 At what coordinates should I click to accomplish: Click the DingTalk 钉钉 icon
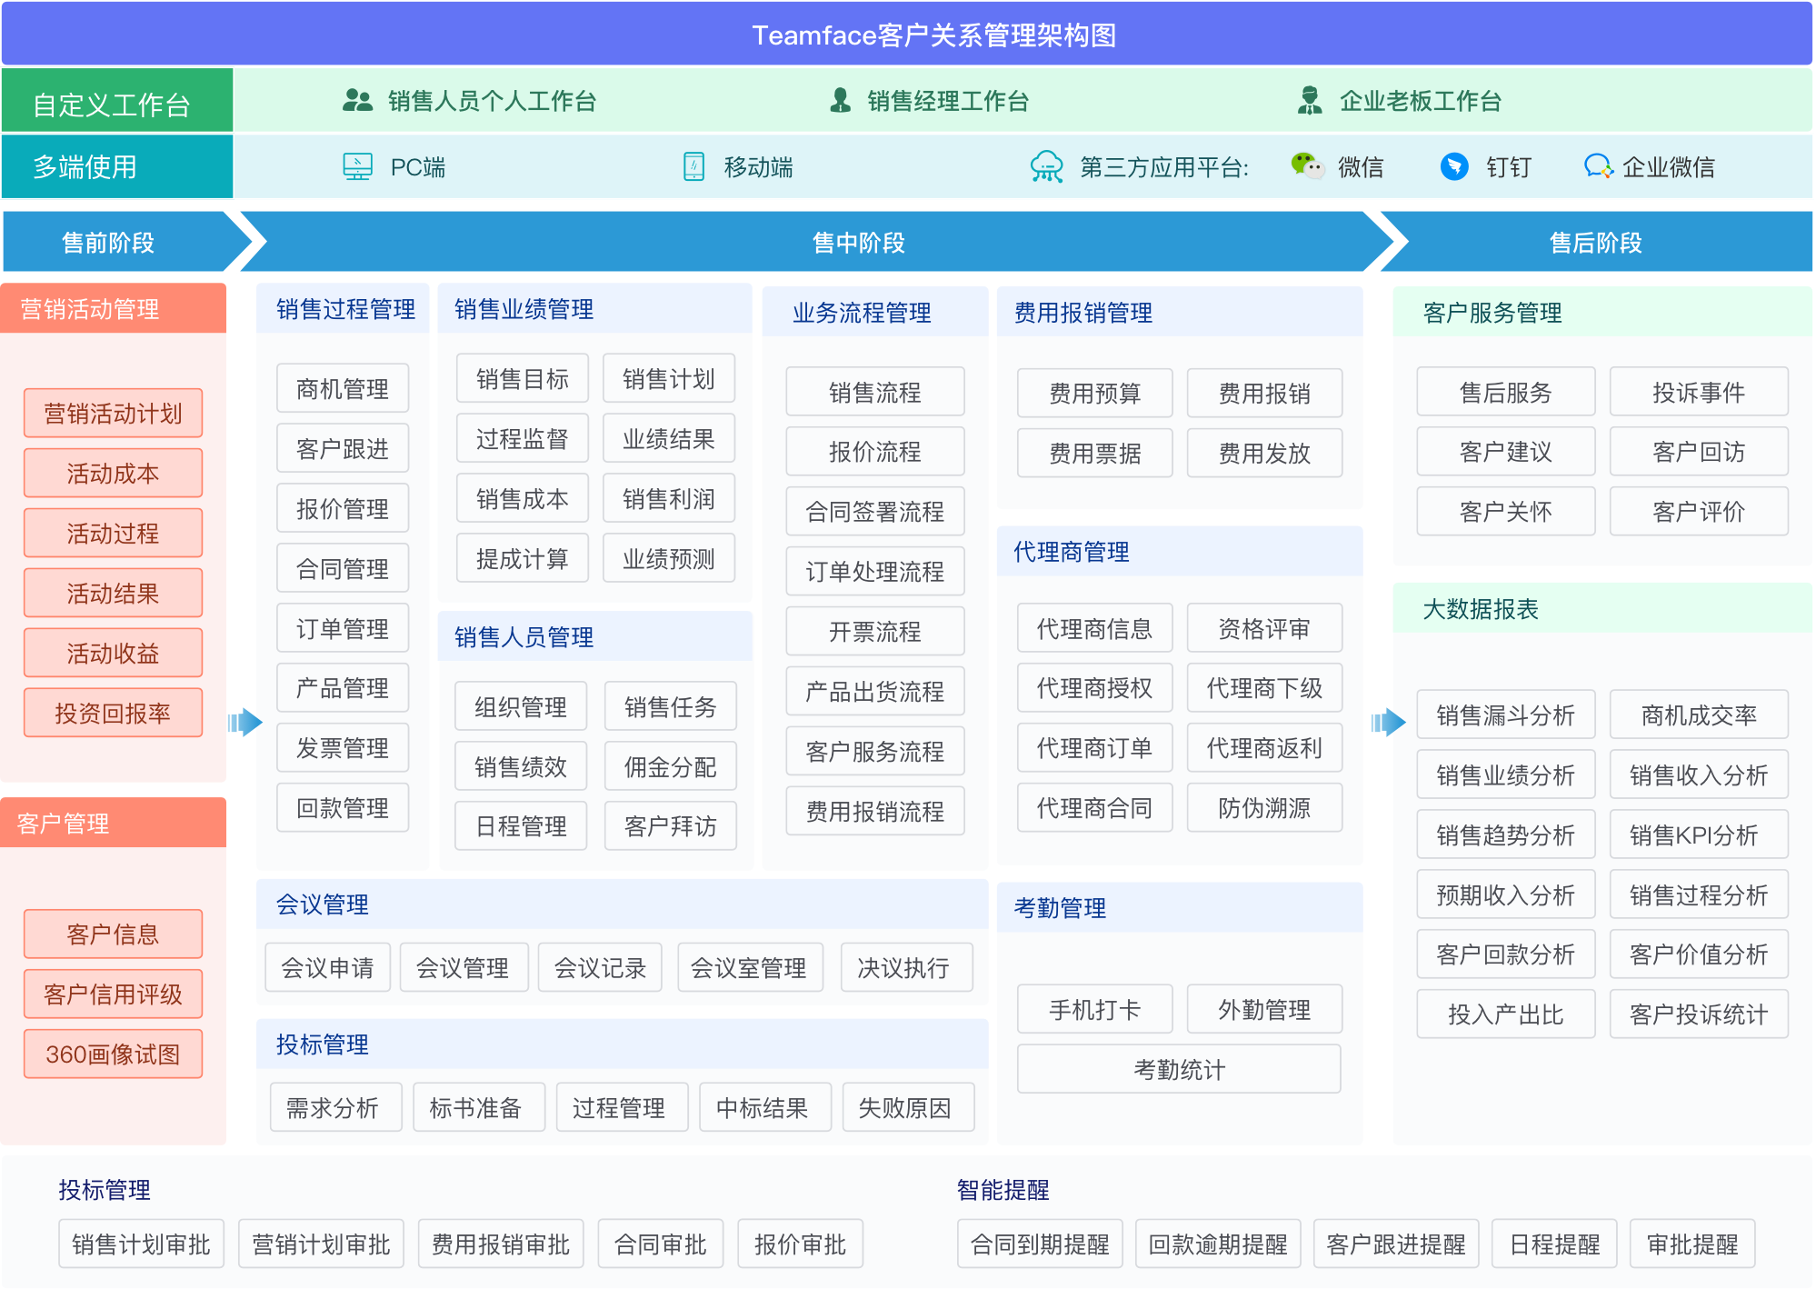(1454, 166)
